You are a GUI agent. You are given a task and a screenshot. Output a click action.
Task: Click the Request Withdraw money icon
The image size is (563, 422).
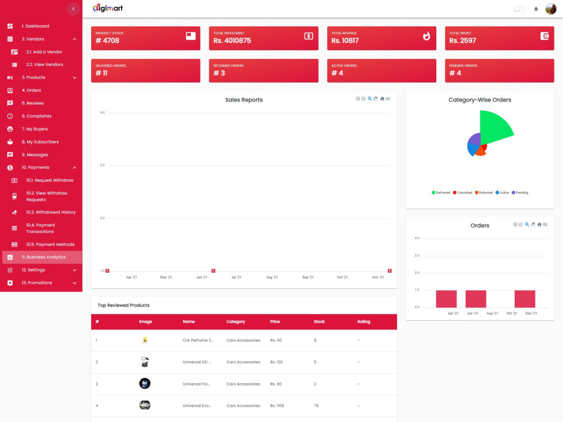click(x=15, y=181)
